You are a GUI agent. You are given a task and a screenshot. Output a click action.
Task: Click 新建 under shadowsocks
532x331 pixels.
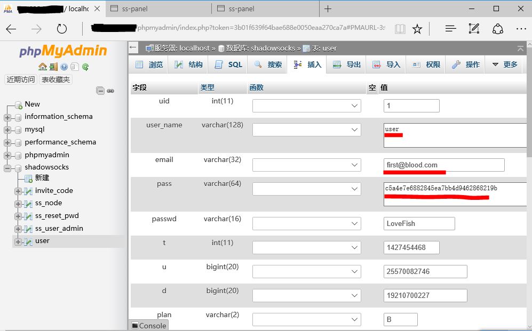tap(42, 178)
